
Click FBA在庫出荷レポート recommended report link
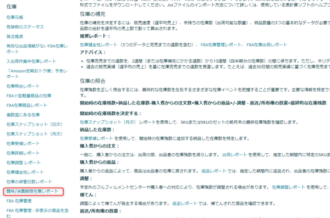pyautogui.click(x=267, y=45)
